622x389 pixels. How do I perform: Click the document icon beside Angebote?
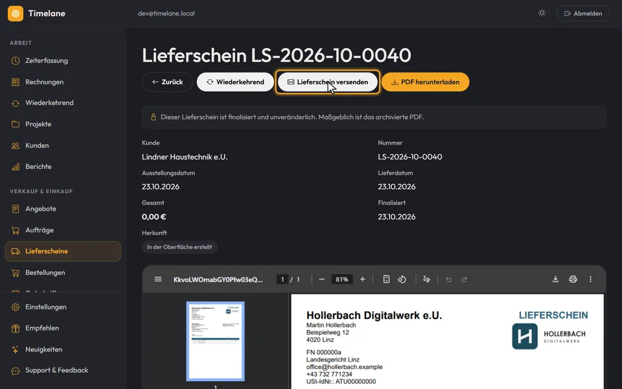[x=16, y=209]
